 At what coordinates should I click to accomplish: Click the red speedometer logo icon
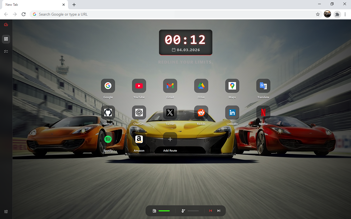tap(6, 25)
